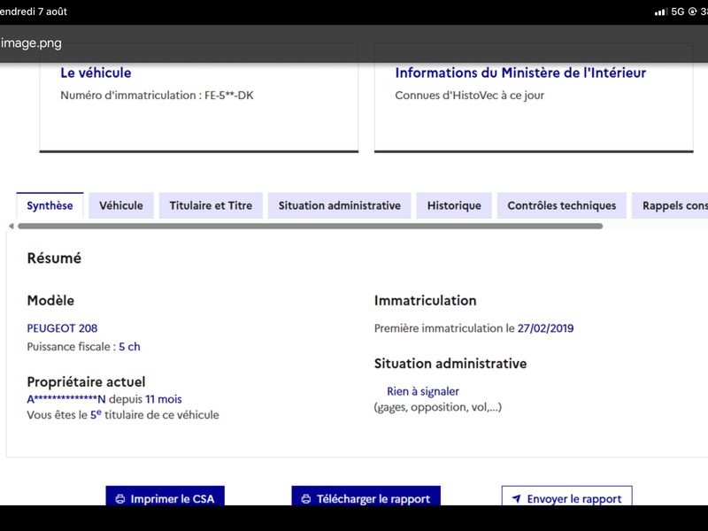Click paper-plane icon on Envoyer le rapport

coord(517,498)
